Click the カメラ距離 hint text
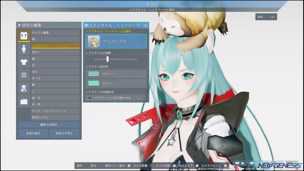Viewport: 304px width, 171px height. tap(141, 166)
